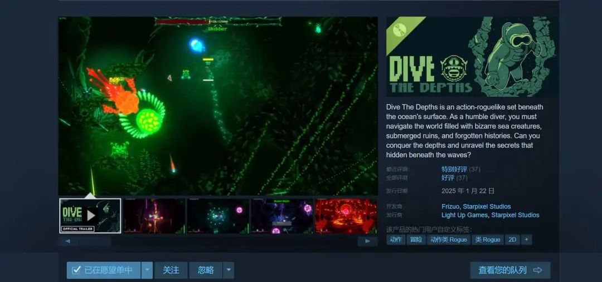Image resolution: width=602 pixels, height=282 pixels.
Task: Open the 冒险 tag
Action: pyautogui.click(x=416, y=240)
